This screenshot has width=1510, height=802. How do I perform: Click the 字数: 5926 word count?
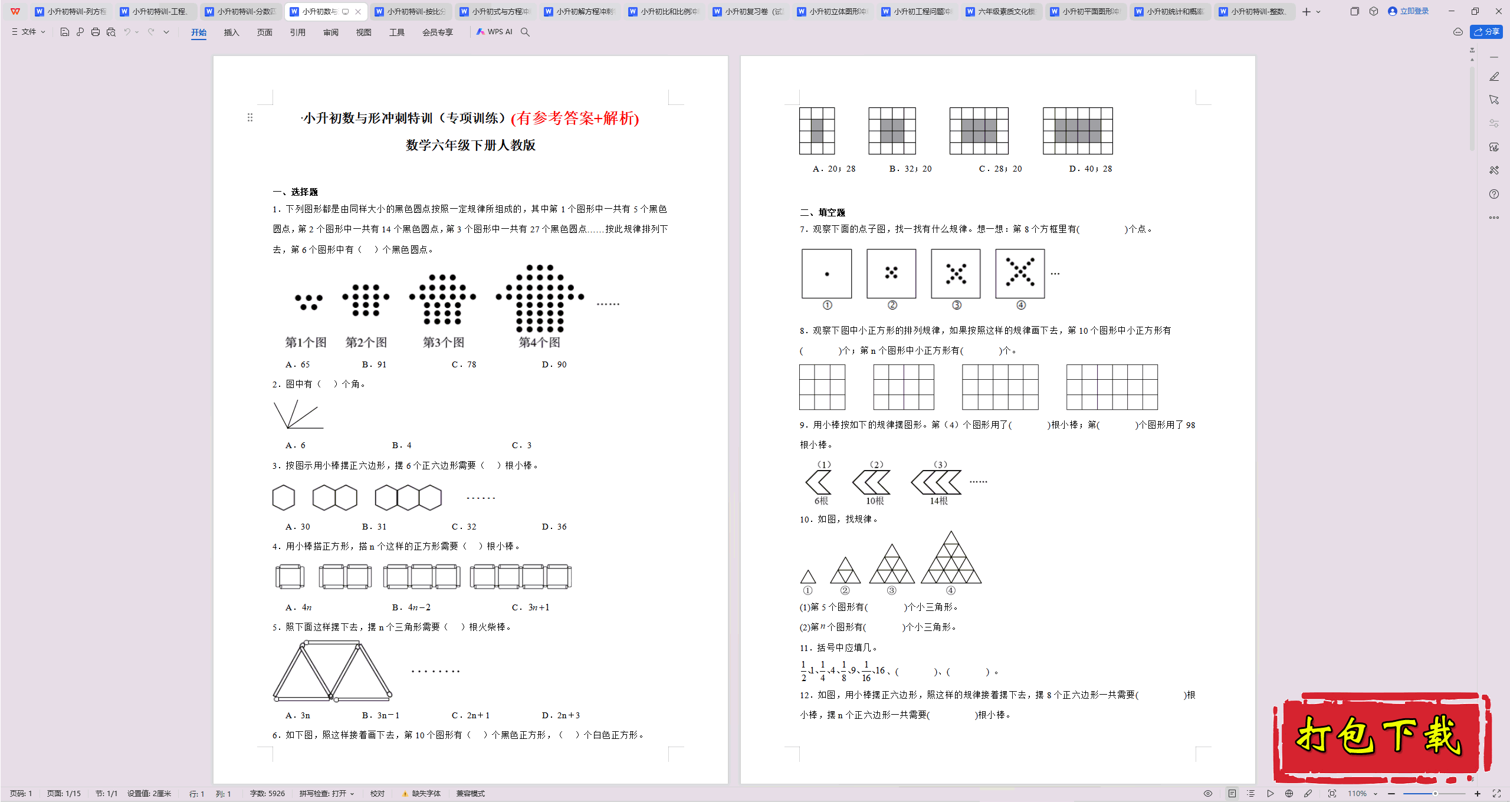point(267,794)
